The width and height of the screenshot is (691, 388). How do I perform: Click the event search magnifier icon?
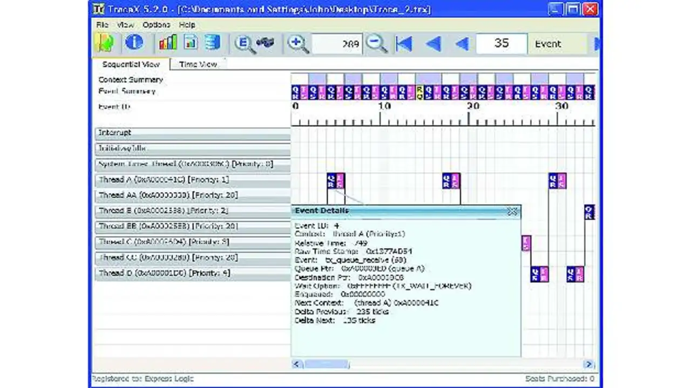click(x=244, y=44)
